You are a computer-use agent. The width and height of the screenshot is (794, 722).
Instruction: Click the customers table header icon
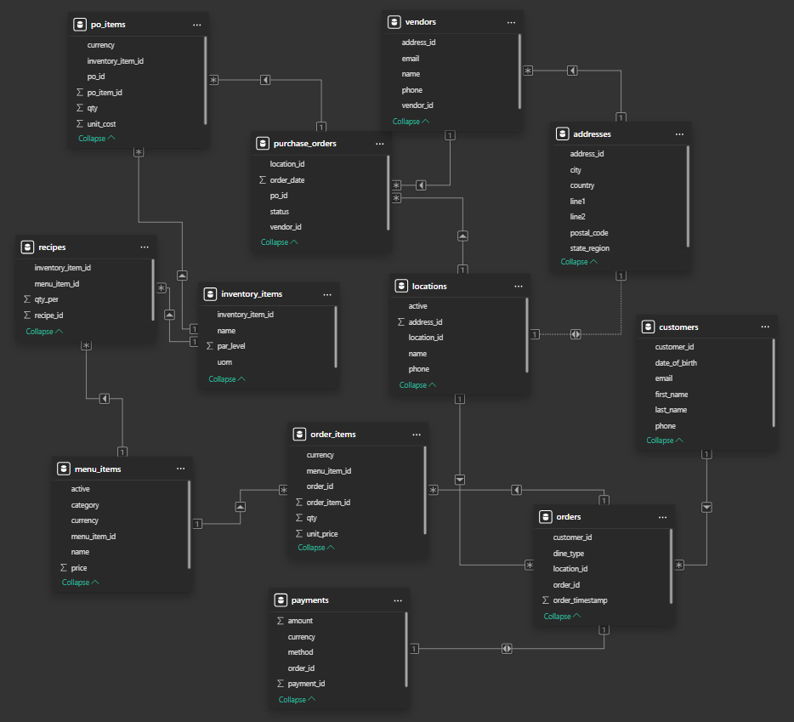(x=647, y=327)
